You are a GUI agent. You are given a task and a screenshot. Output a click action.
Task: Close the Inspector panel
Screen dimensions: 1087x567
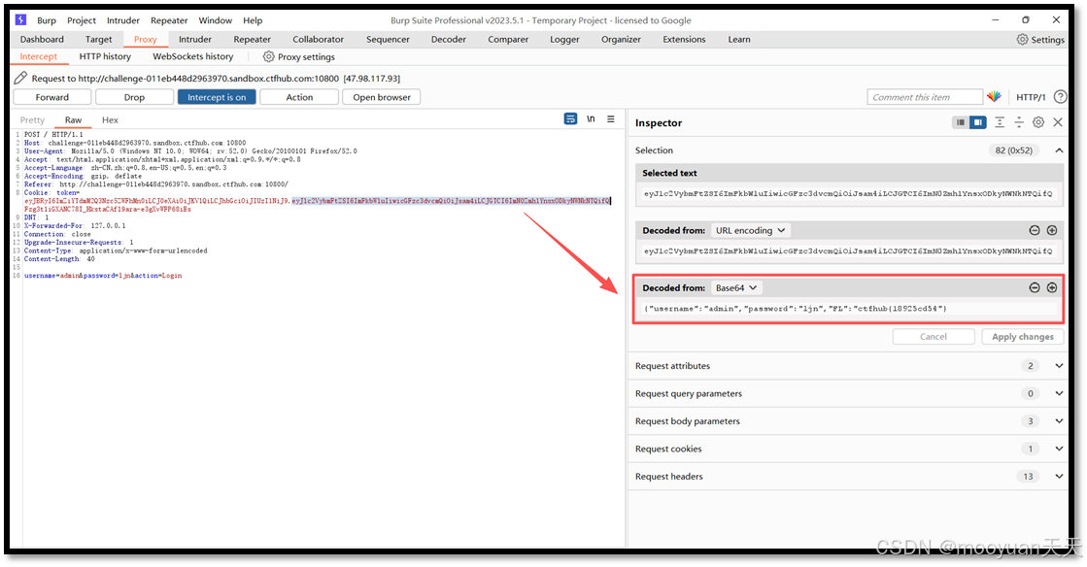click(1058, 122)
